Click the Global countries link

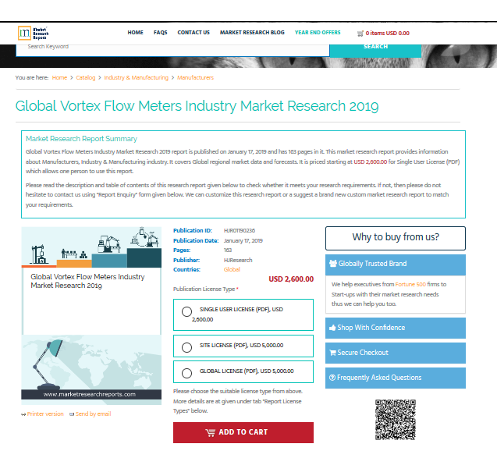232,270
